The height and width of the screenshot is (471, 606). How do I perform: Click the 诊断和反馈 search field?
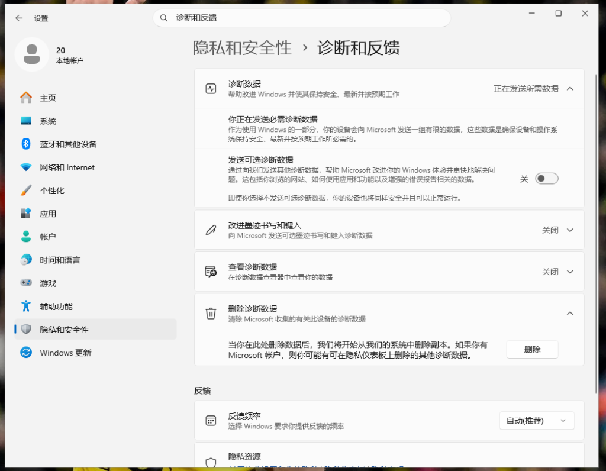302,18
